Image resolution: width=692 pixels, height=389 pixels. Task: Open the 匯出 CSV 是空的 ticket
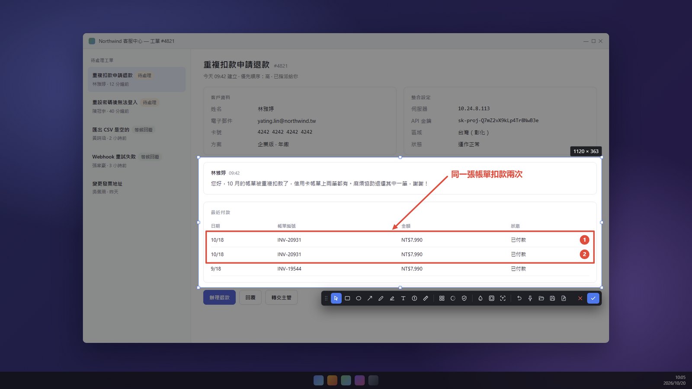point(137,134)
